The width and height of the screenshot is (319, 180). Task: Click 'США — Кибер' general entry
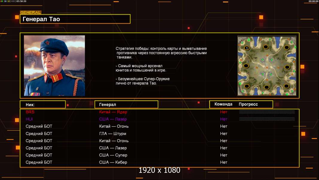click(113, 162)
